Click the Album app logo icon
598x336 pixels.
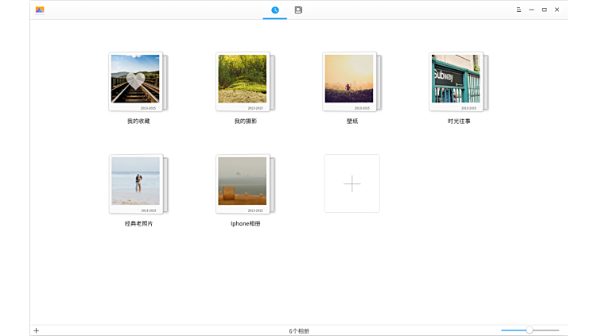pos(40,10)
